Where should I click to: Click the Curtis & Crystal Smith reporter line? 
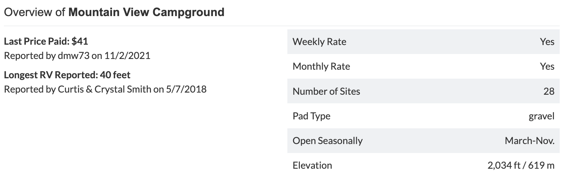tap(105, 89)
